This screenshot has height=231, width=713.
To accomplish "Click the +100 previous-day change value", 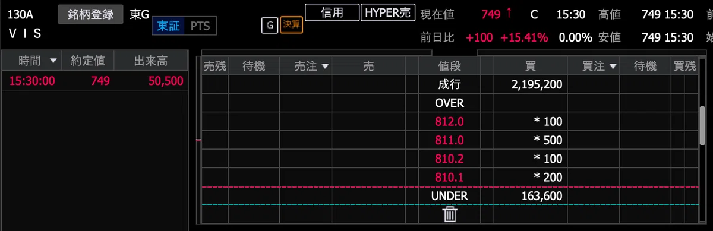I will [x=479, y=37].
